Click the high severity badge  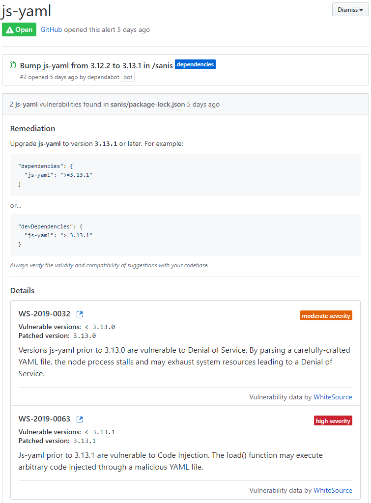click(x=333, y=420)
